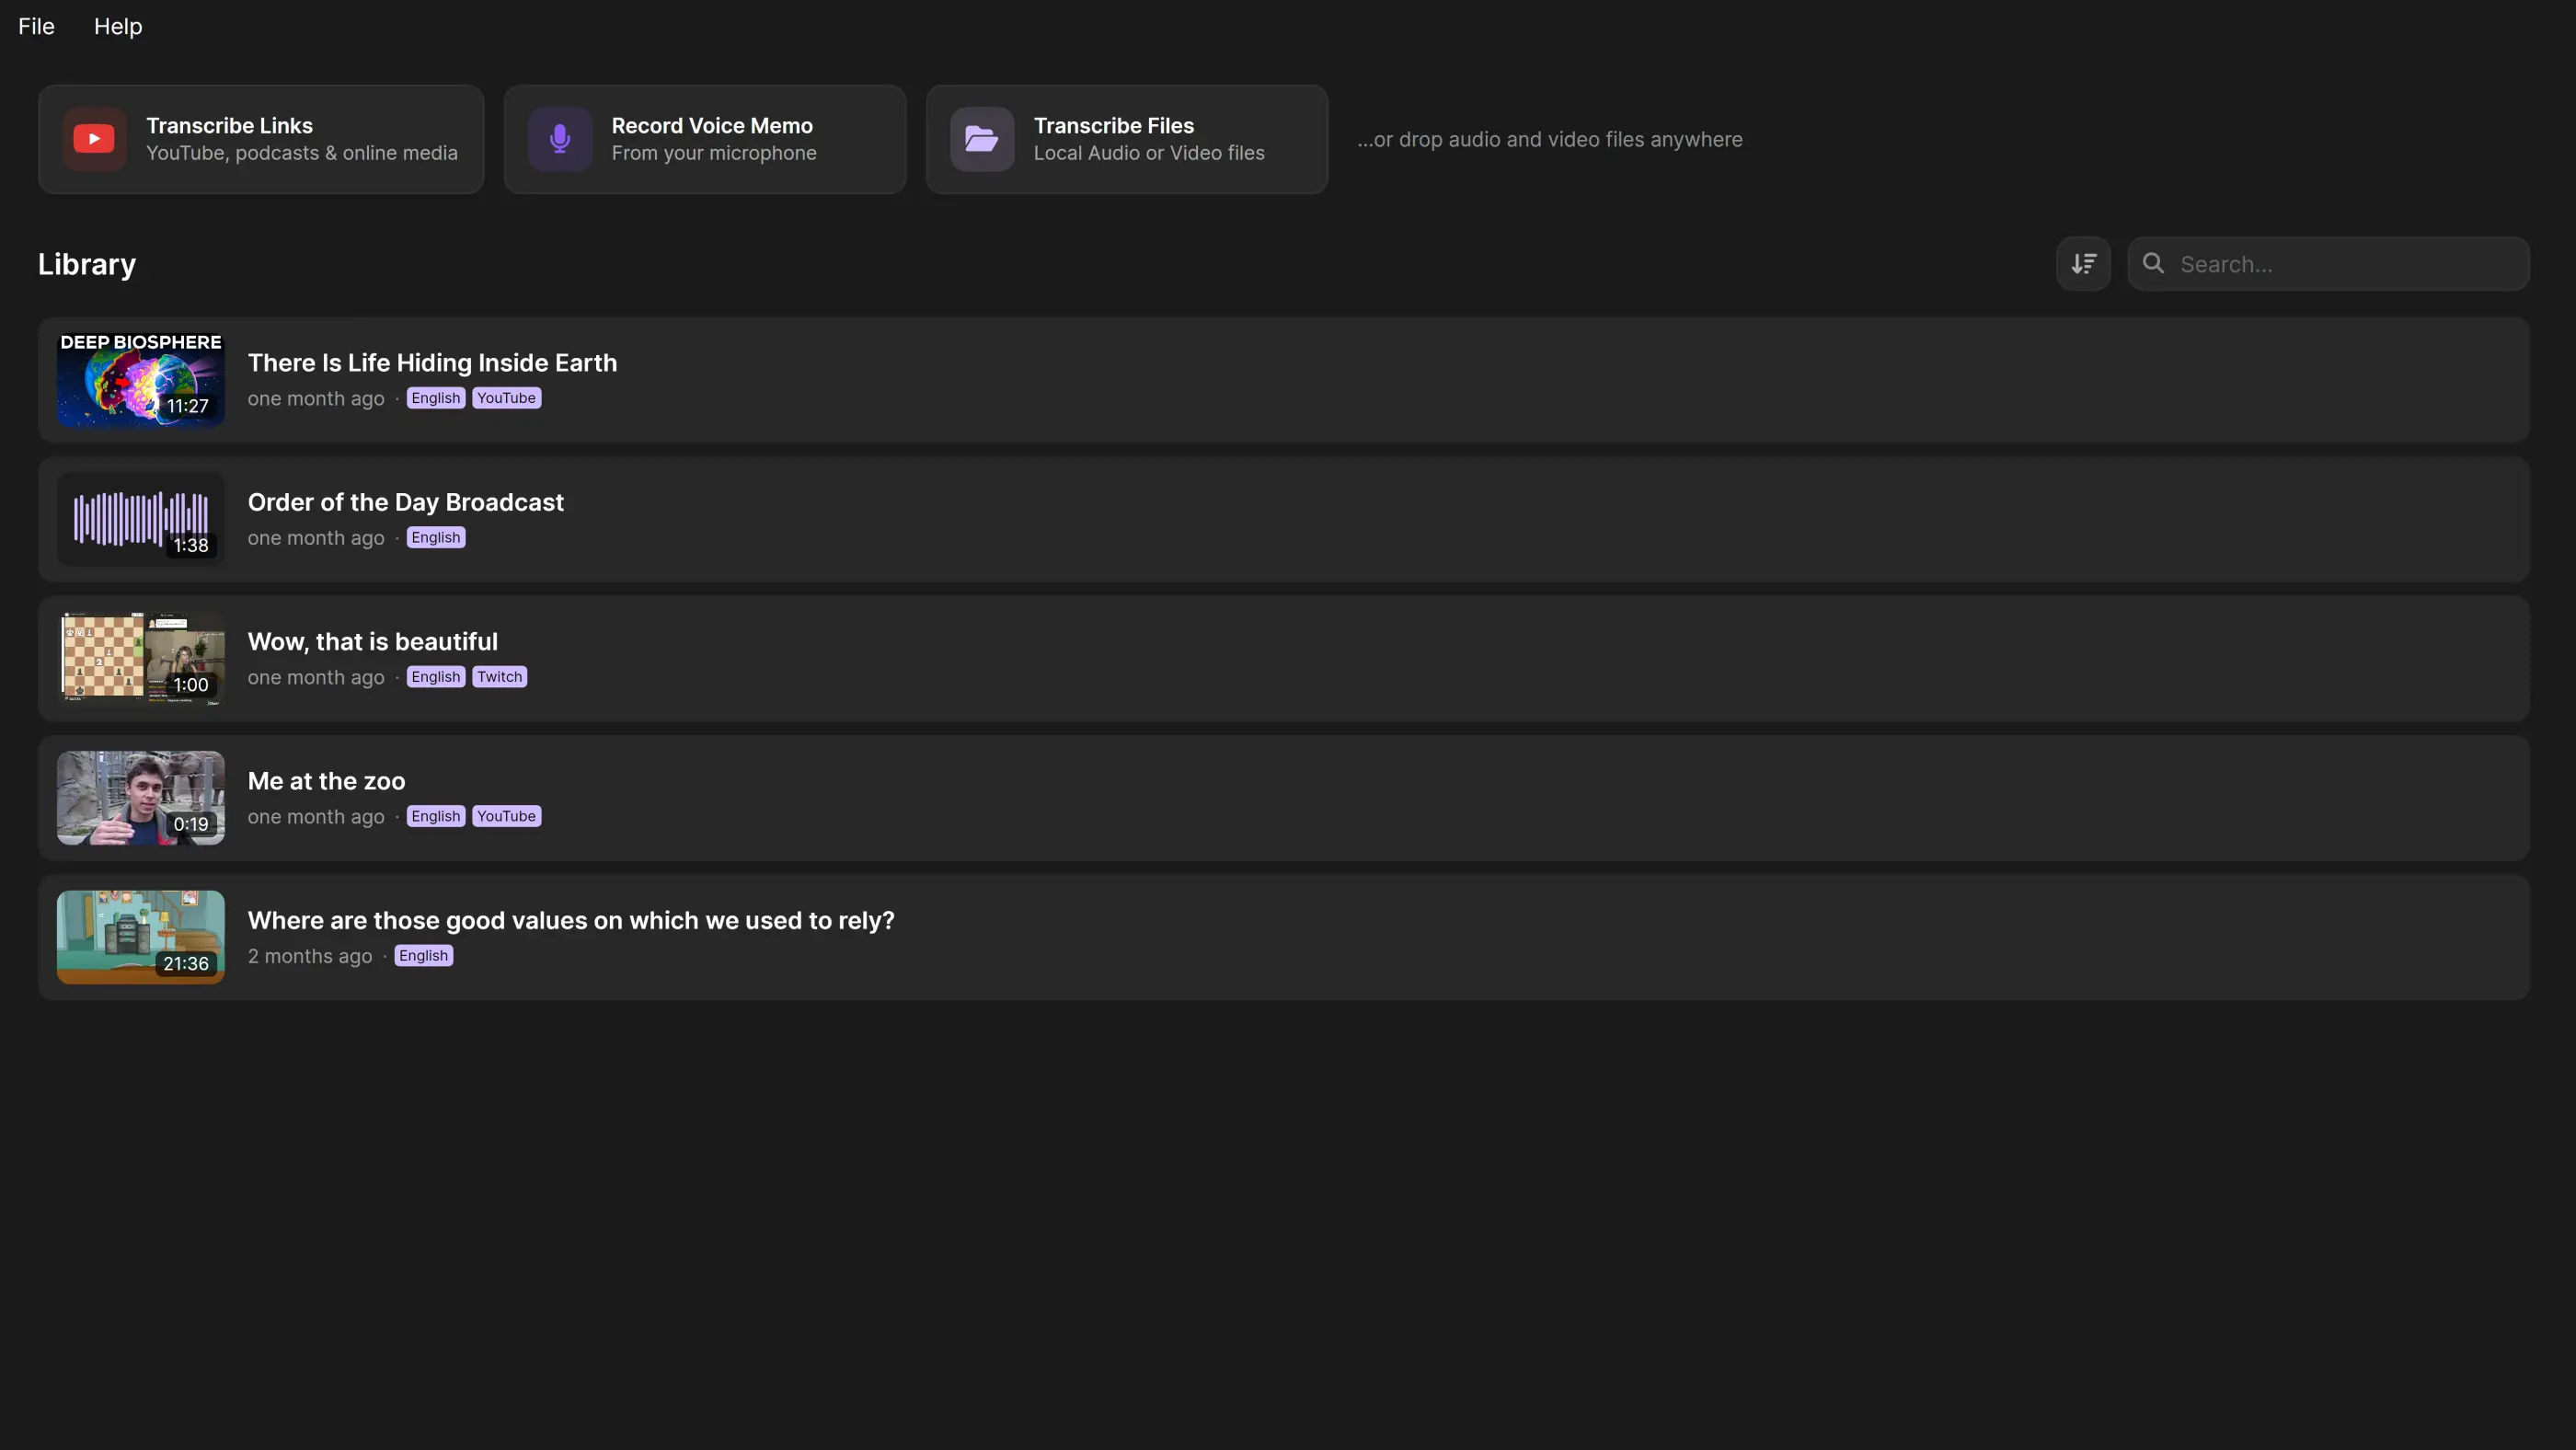Open the Me at the zoo thumbnail

tap(141, 798)
